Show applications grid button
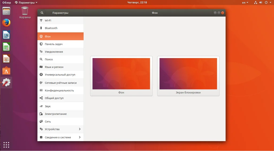The image size is (274, 151). coord(6,145)
